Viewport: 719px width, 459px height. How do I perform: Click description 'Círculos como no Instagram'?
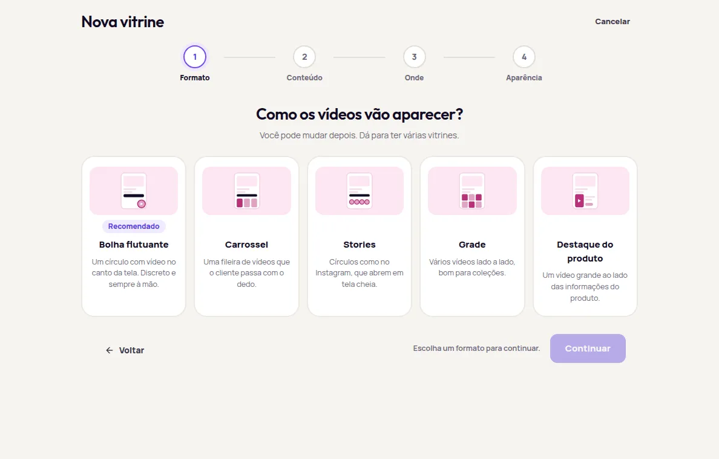pyautogui.click(x=359, y=273)
